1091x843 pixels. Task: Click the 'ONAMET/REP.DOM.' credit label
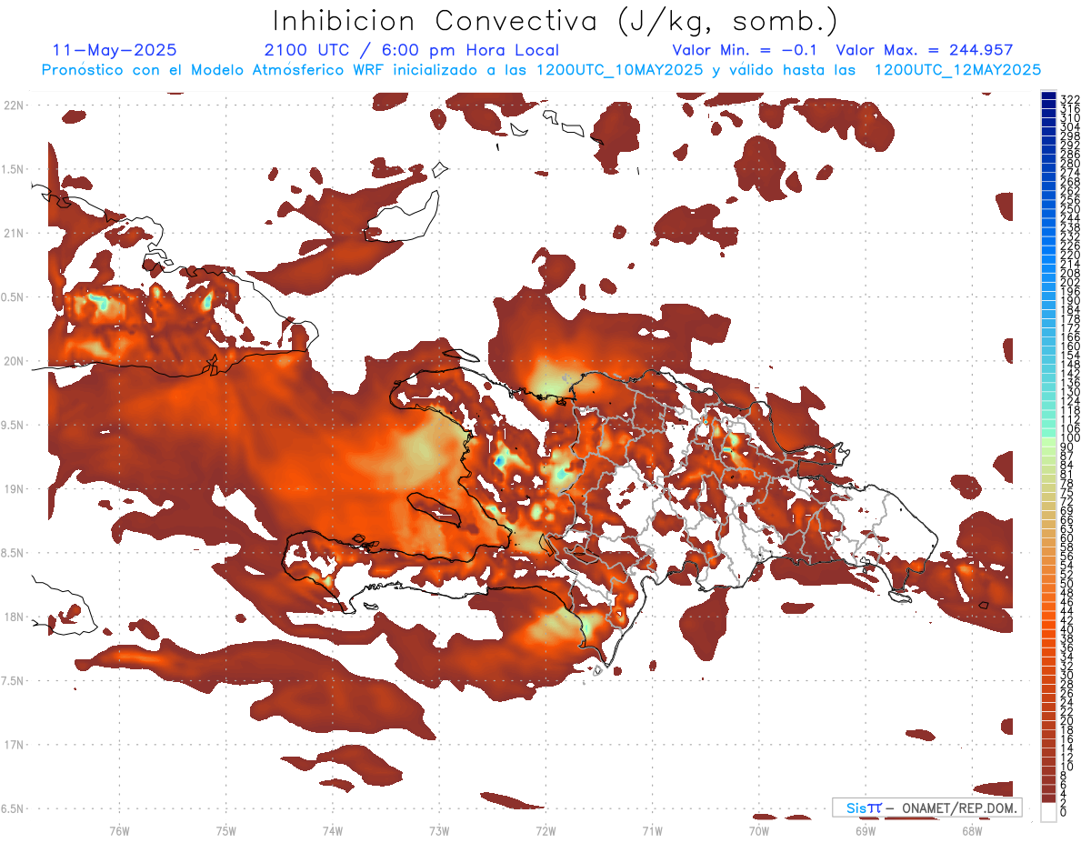961,808
